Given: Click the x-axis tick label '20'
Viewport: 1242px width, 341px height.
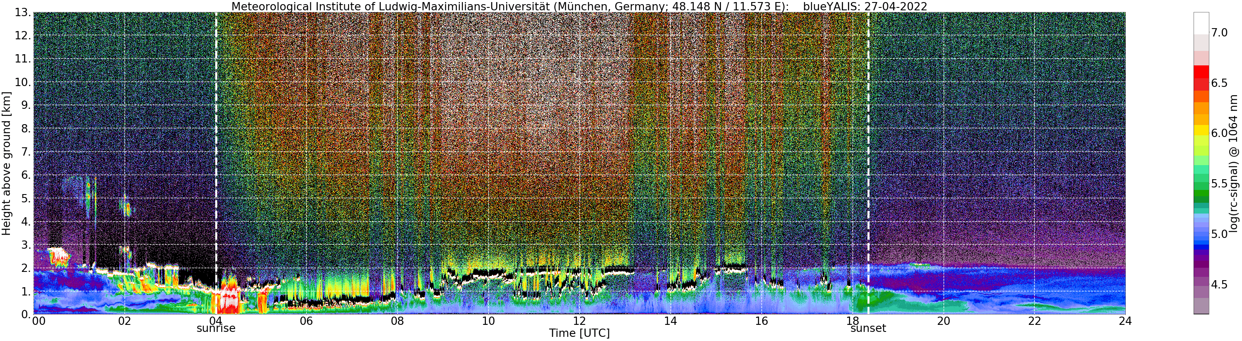Looking at the screenshot, I should (944, 321).
